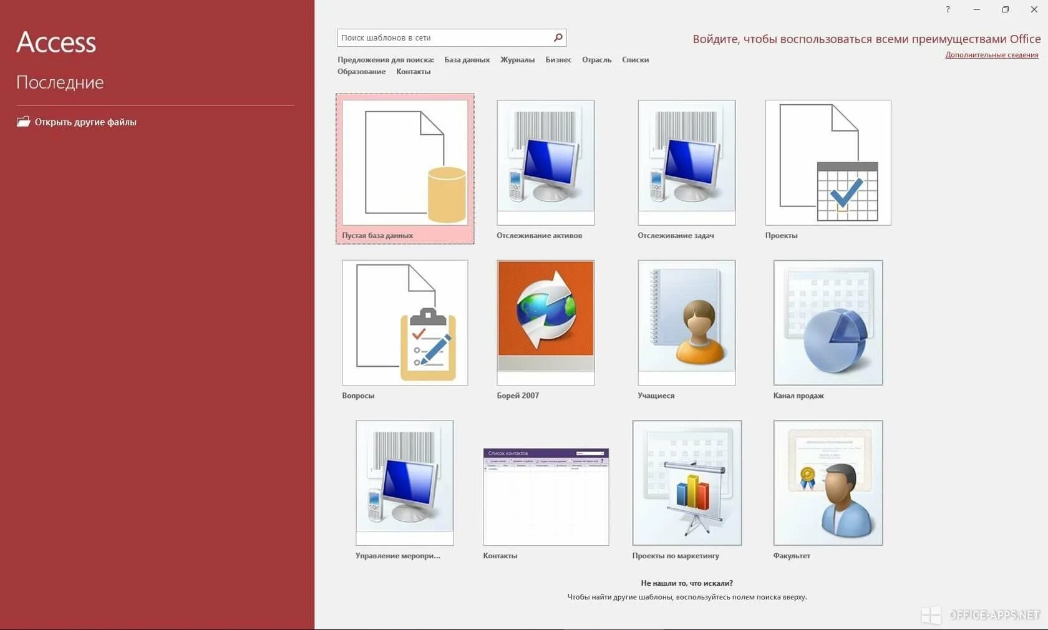Search suggestion Бизнес
Image resolution: width=1048 pixels, height=630 pixels.
[558, 60]
